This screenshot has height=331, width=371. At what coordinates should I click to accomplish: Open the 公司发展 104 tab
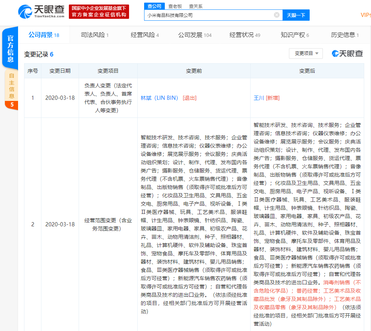pos(195,35)
